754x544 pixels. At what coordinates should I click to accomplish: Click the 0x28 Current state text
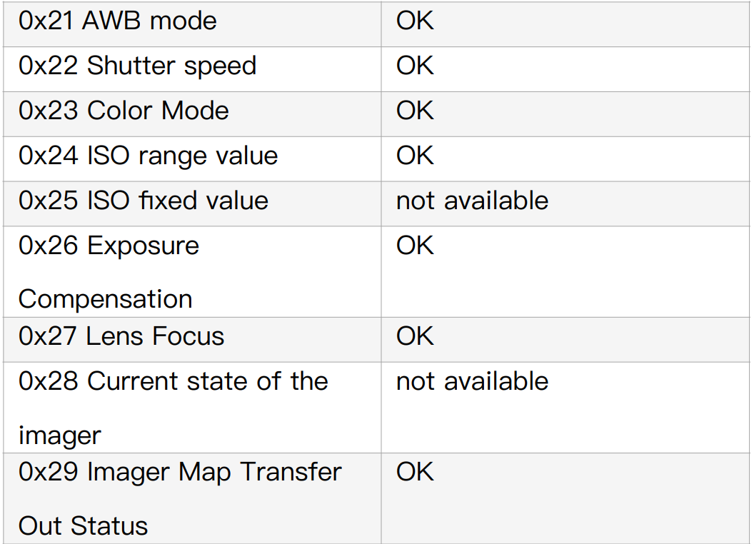(x=173, y=381)
